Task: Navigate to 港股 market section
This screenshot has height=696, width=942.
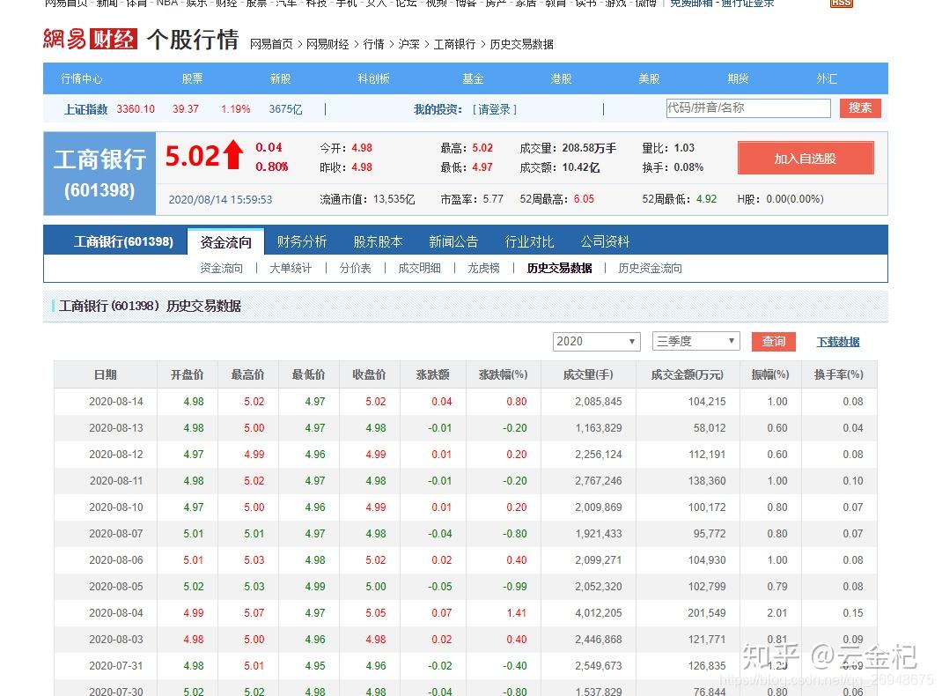Action: click(560, 78)
